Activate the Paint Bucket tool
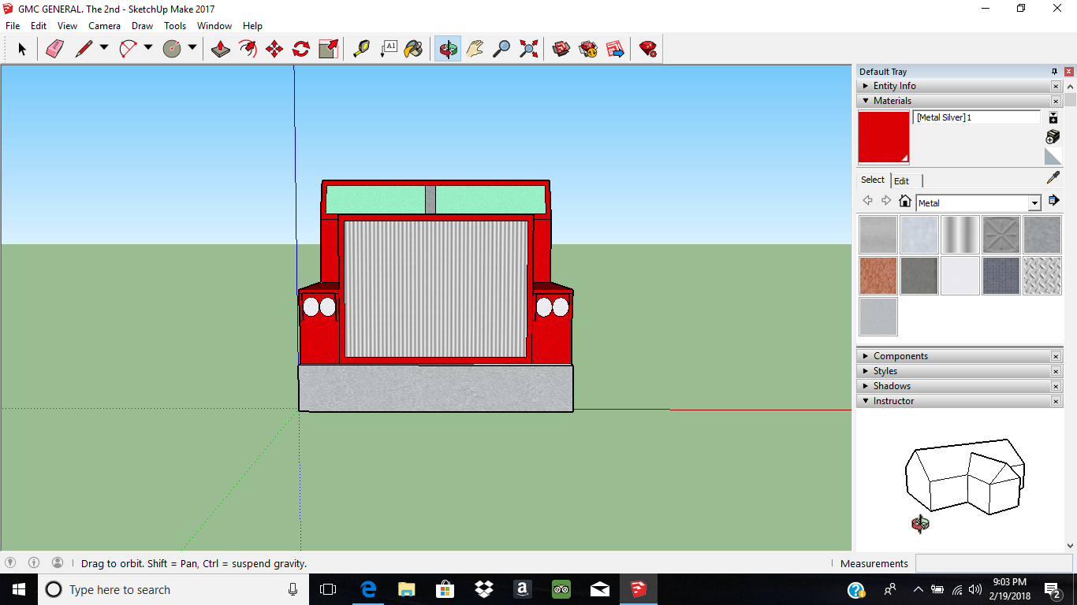Screen dimensions: 1077x605 413,49
